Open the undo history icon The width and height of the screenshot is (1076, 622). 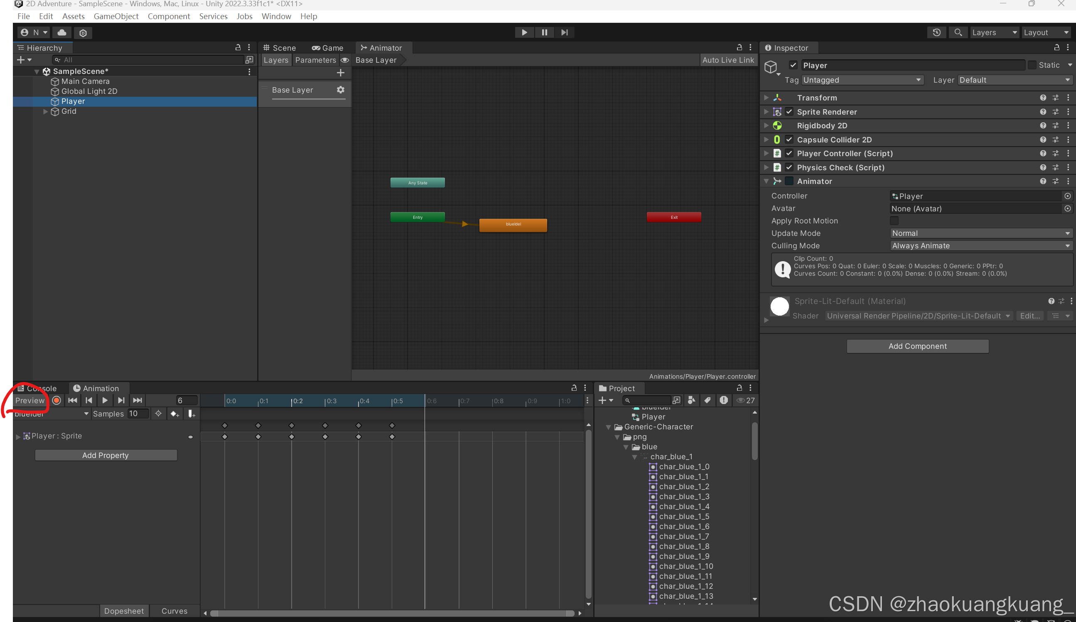point(936,32)
